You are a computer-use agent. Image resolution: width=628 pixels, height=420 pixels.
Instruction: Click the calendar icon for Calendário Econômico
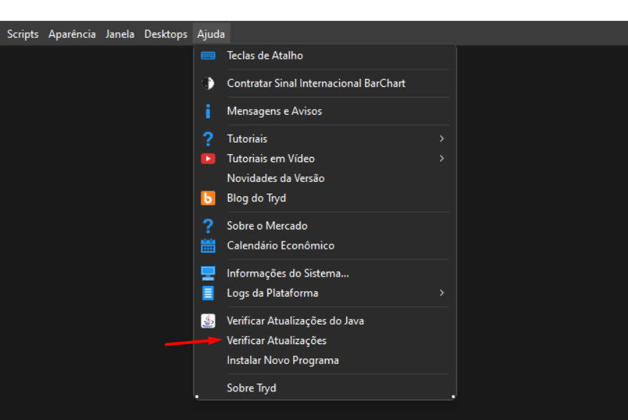coord(208,245)
